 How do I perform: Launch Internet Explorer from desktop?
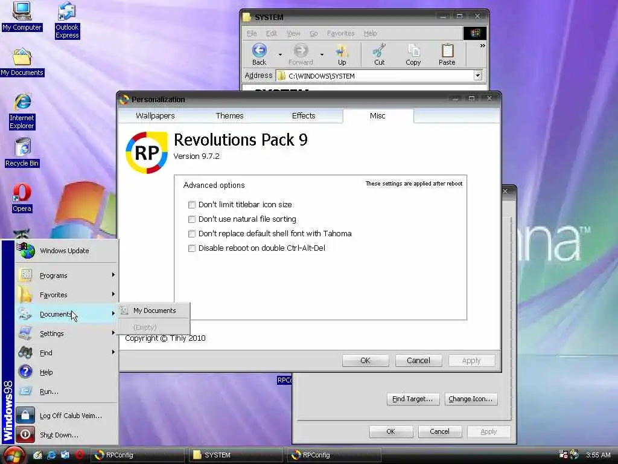coord(22,111)
